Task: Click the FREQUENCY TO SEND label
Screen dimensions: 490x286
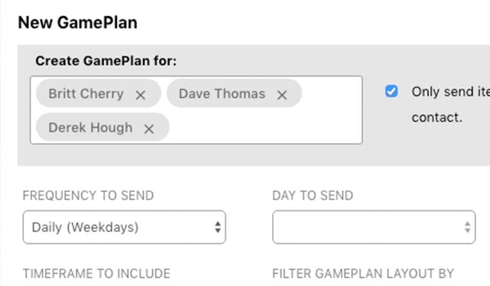Action: coord(88,196)
